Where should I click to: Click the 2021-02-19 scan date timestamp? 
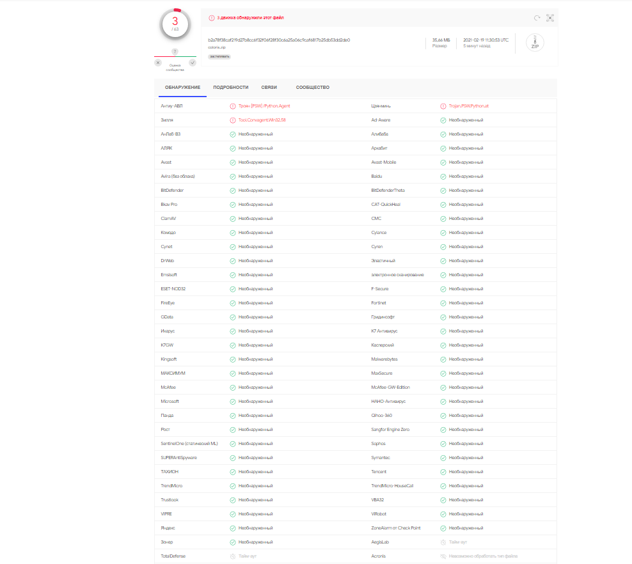click(486, 40)
